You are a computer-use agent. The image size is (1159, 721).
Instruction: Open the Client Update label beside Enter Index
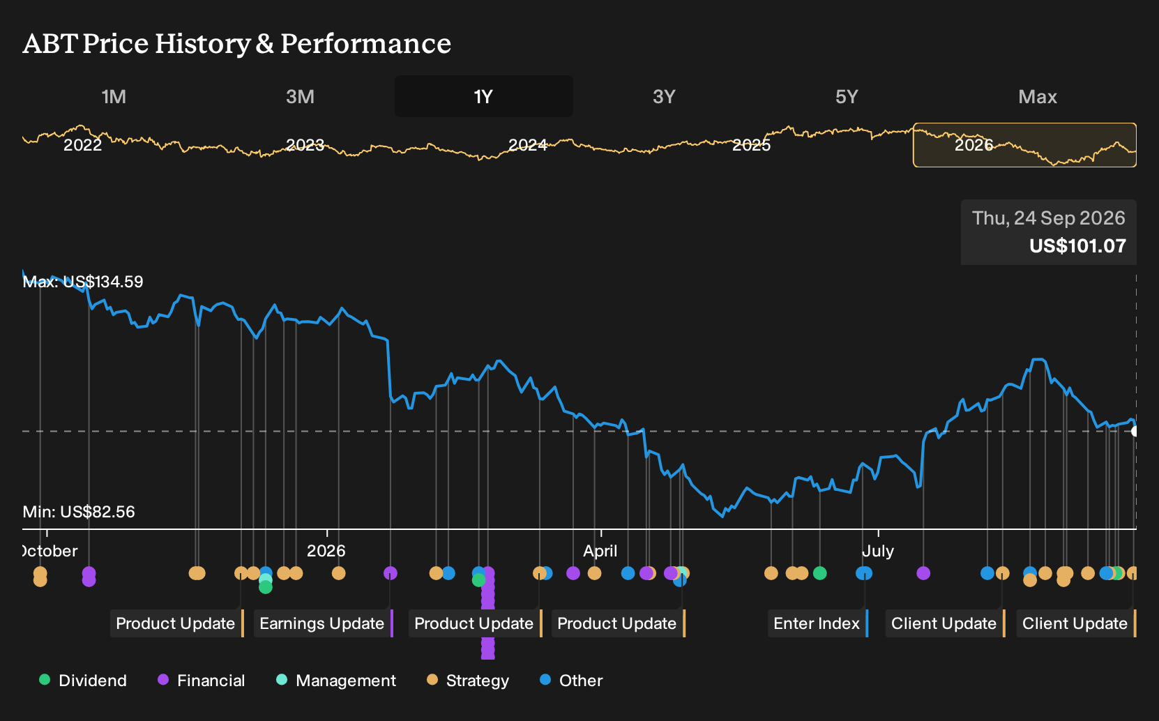point(946,623)
